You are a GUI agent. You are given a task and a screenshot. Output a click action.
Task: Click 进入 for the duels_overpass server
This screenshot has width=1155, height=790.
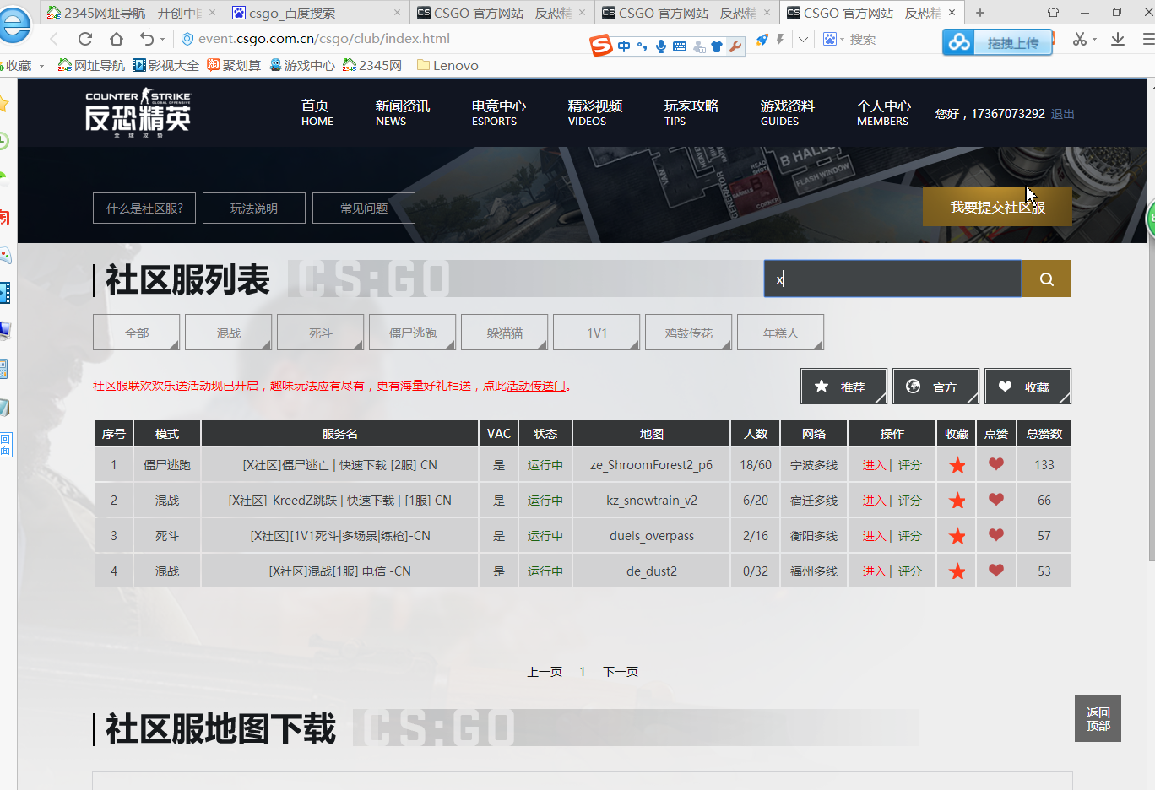point(874,536)
